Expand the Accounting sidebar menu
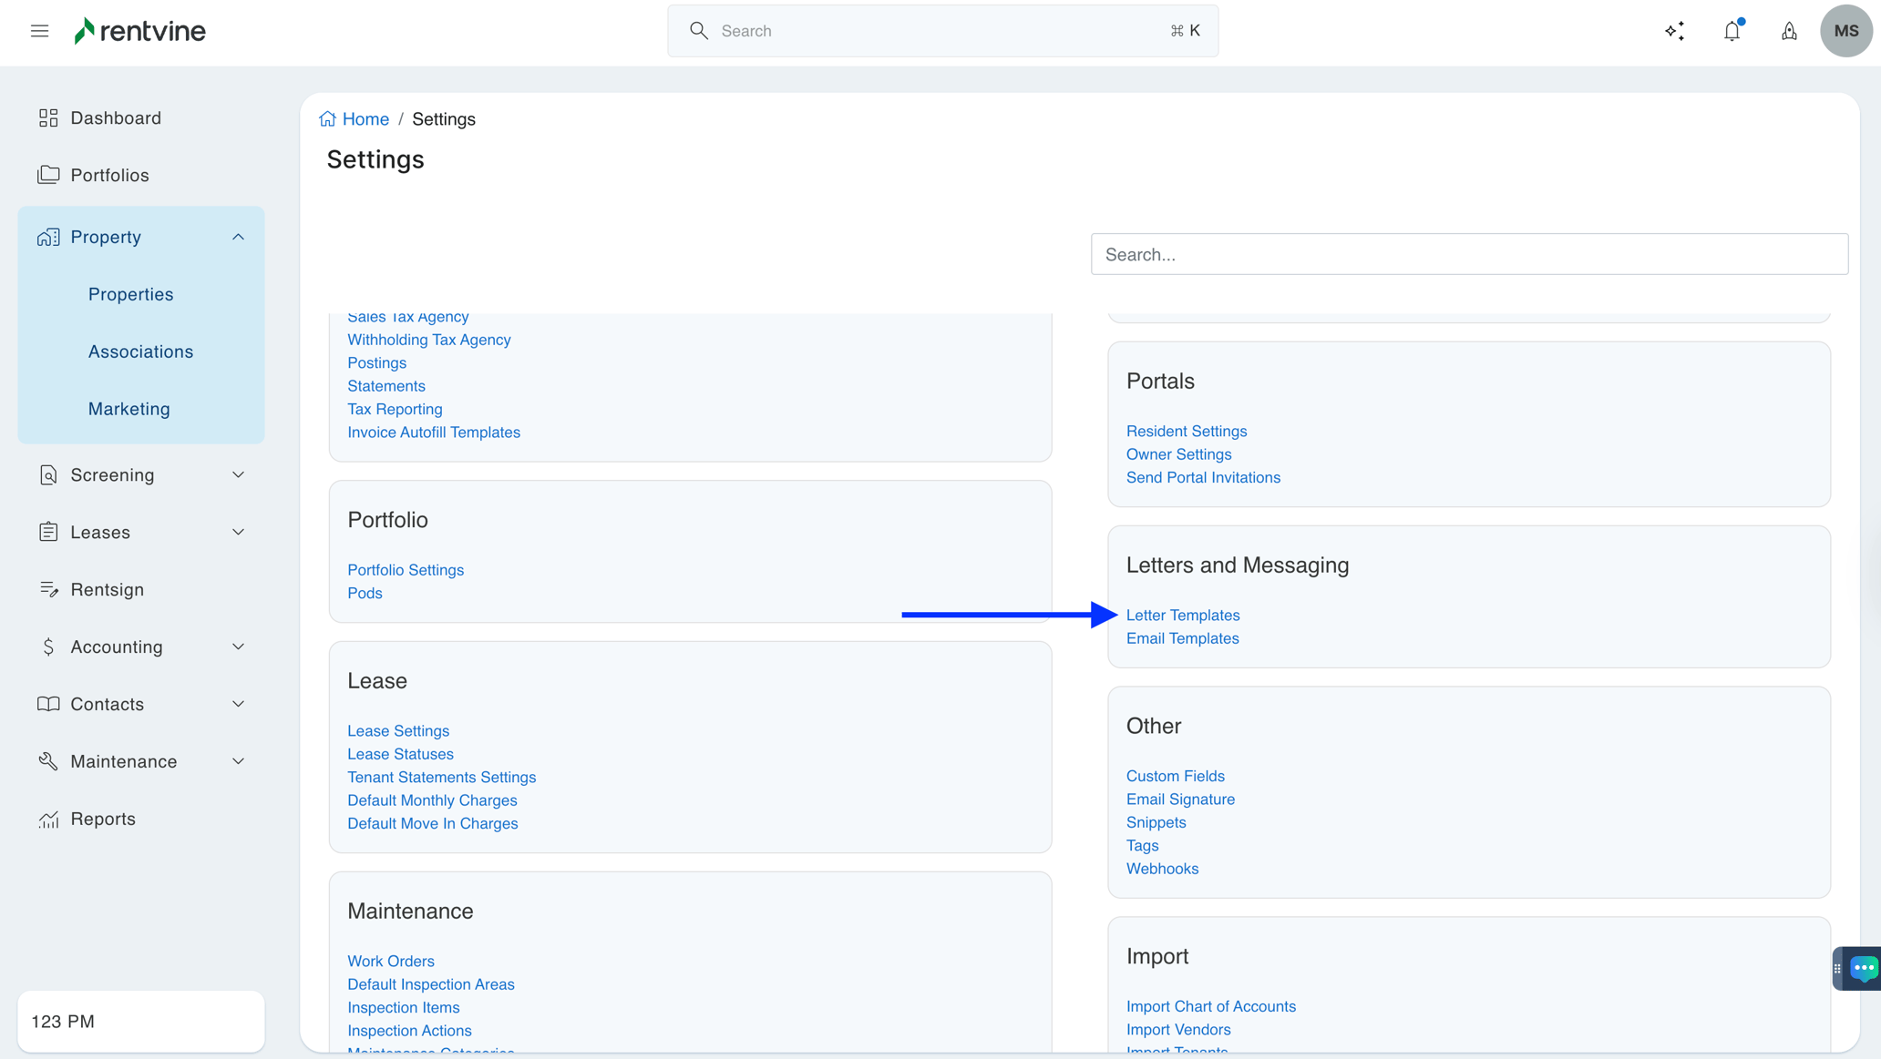Screen dimensions: 1881x1059 tap(238, 647)
